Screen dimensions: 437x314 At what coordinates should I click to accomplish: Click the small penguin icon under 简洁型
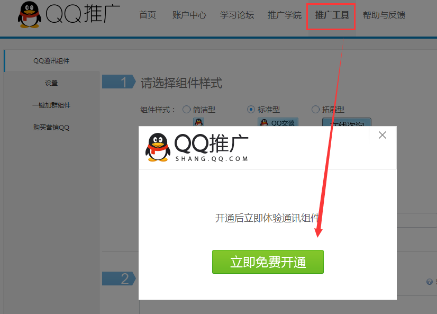pyautogui.click(x=198, y=122)
